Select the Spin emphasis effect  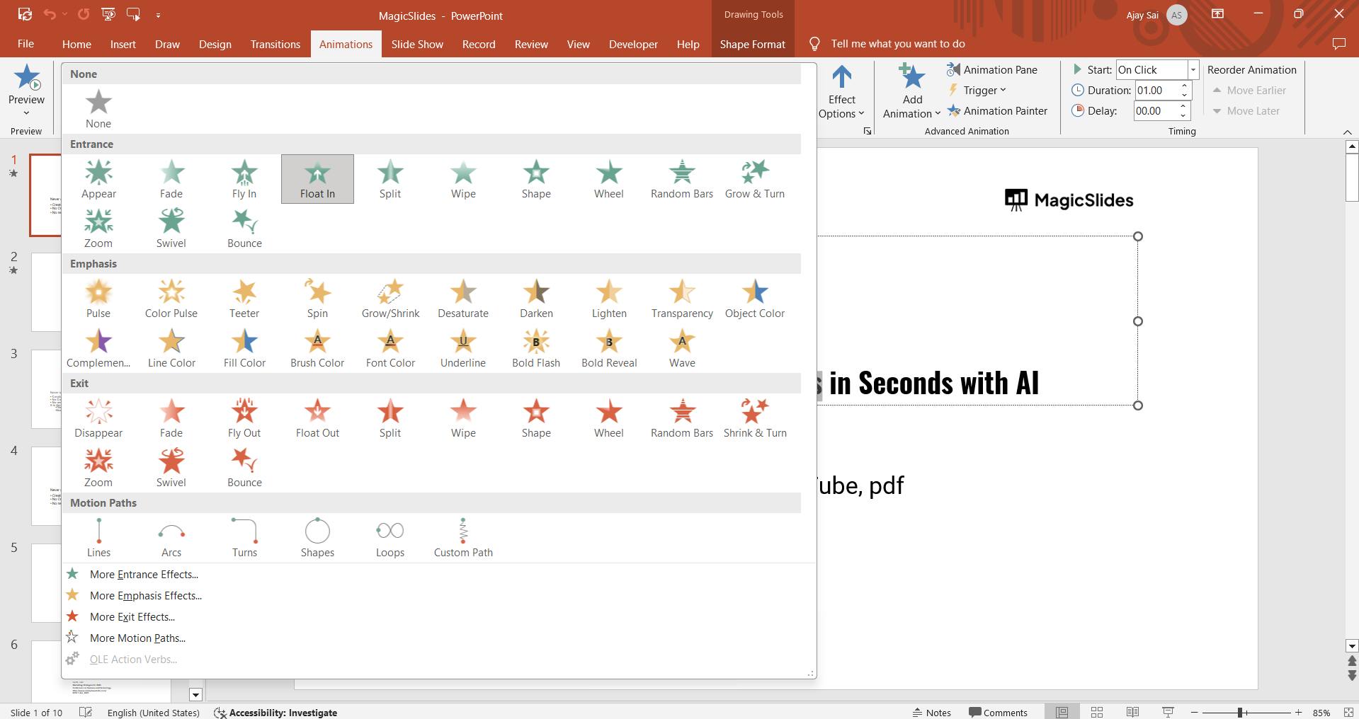click(x=317, y=299)
